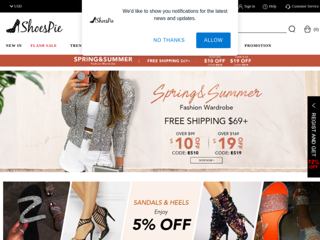Image resolution: width=320 pixels, height=240 pixels.
Task: Dismiss notifications with NO THANKS
Action: click(169, 40)
